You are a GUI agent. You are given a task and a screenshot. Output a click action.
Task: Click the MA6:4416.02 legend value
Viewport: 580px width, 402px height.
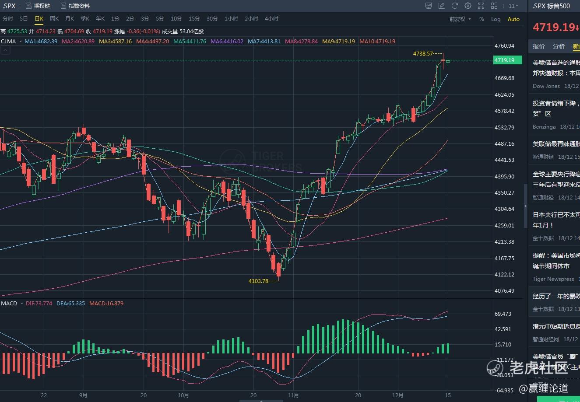(227, 42)
